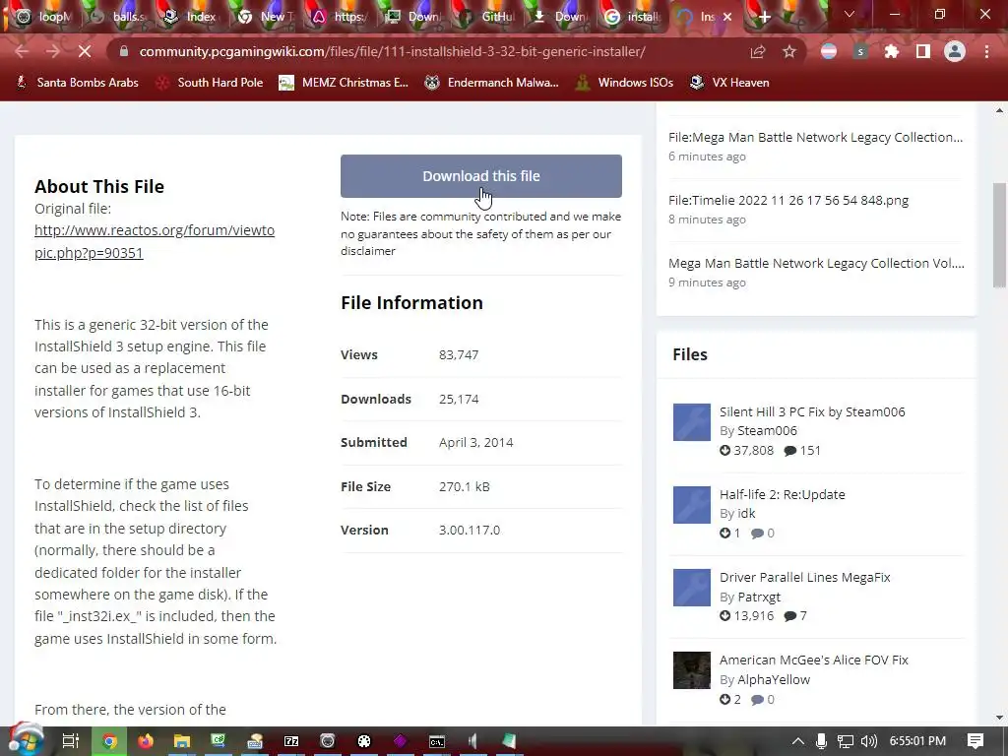Viewport: 1008px width, 756px height.
Task: Switch to the GitHub tab
Action: click(x=487, y=17)
